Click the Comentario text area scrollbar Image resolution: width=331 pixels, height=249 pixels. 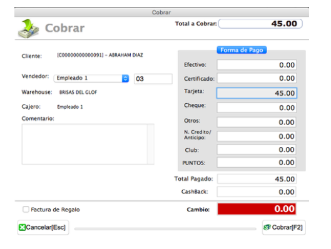151,144
